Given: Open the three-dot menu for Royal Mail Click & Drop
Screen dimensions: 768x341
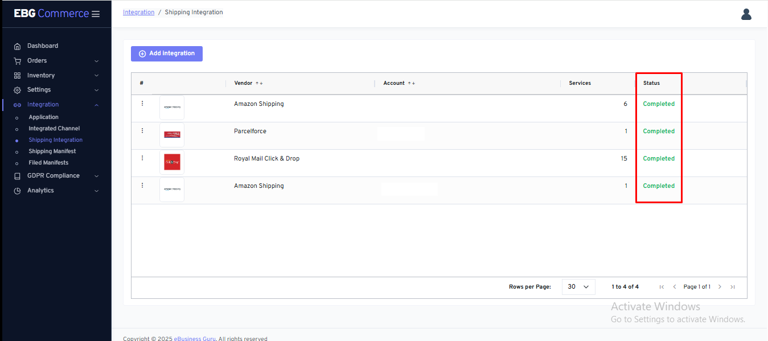Looking at the screenshot, I should [x=142, y=158].
